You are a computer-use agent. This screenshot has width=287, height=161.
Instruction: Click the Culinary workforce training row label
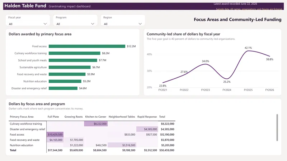point(26,124)
